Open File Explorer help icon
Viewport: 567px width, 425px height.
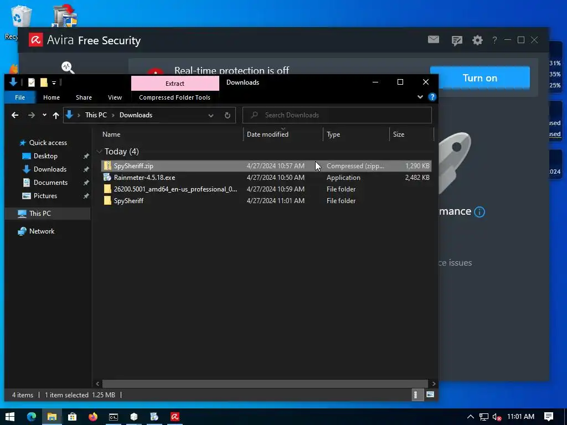coord(432,97)
